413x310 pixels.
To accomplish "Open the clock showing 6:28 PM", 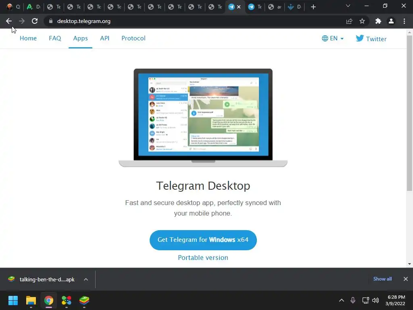I will (x=396, y=300).
